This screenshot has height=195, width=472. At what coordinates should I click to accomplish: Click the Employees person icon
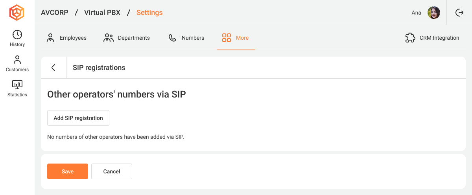point(50,38)
